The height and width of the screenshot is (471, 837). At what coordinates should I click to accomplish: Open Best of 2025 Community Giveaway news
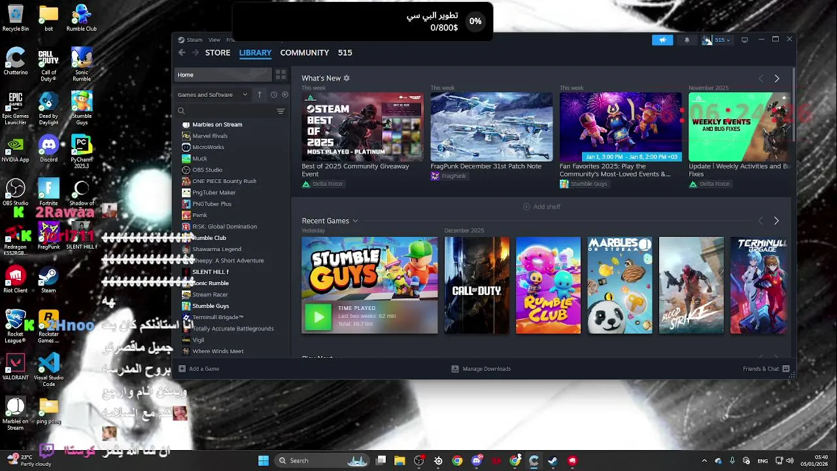pyautogui.click(x=362, y=127)
